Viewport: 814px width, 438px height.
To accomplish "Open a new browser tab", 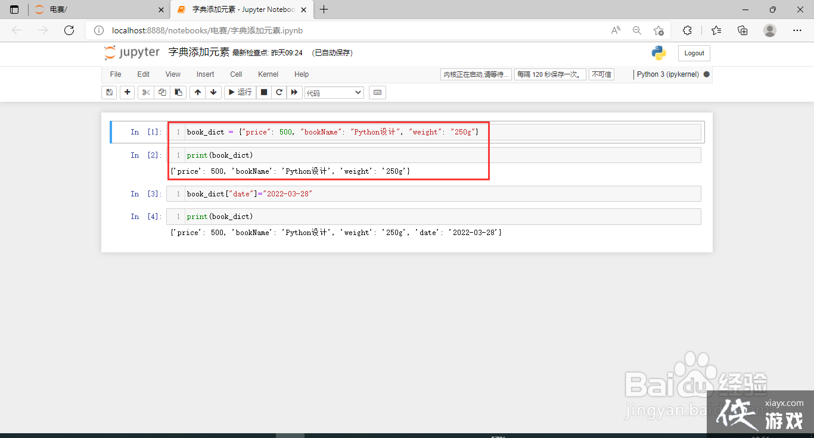I will 324,10.
